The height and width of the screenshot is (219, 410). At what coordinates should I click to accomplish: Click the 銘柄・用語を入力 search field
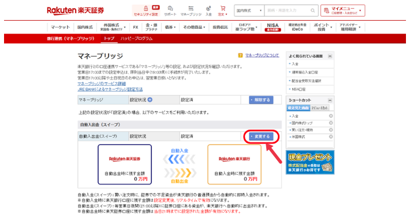coord(288,10)
